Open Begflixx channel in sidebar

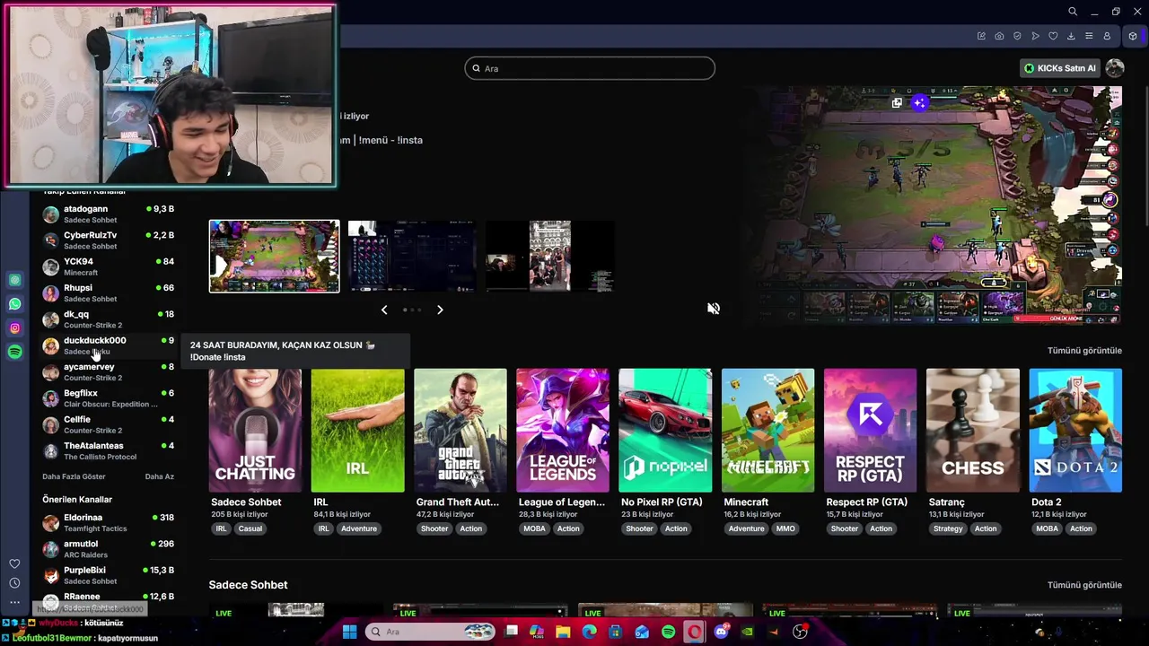pyautogui.click(x=108, y=398)
